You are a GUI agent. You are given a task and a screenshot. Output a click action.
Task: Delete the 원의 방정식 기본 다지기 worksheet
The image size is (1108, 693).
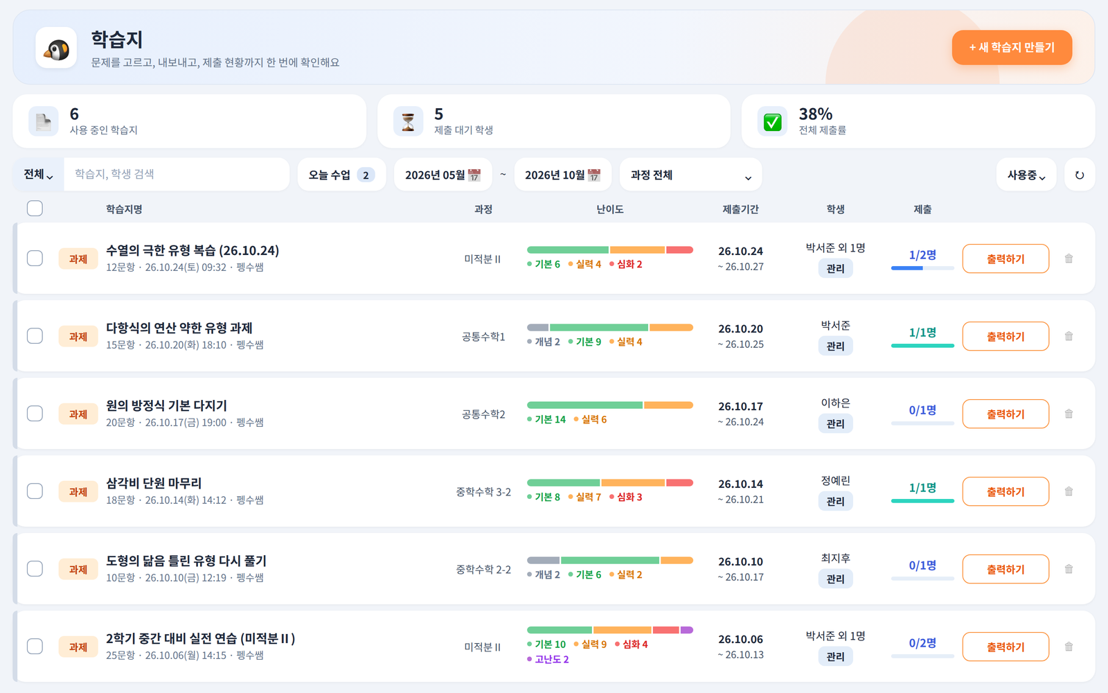pyautogui.click(x=1069, y=414)
